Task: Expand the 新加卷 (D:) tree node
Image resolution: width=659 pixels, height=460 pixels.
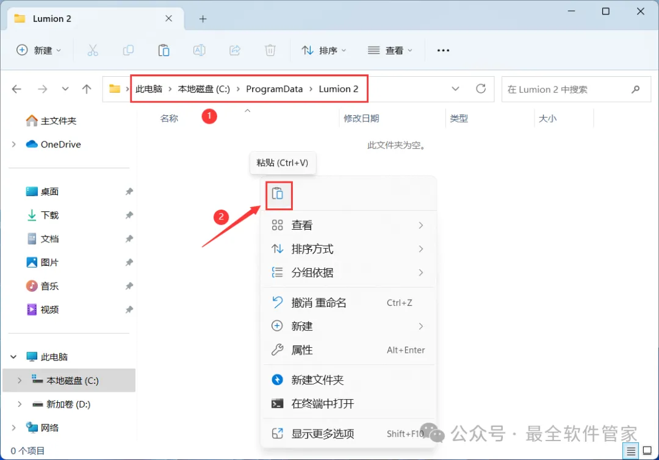Action: (x=20, y=404)
